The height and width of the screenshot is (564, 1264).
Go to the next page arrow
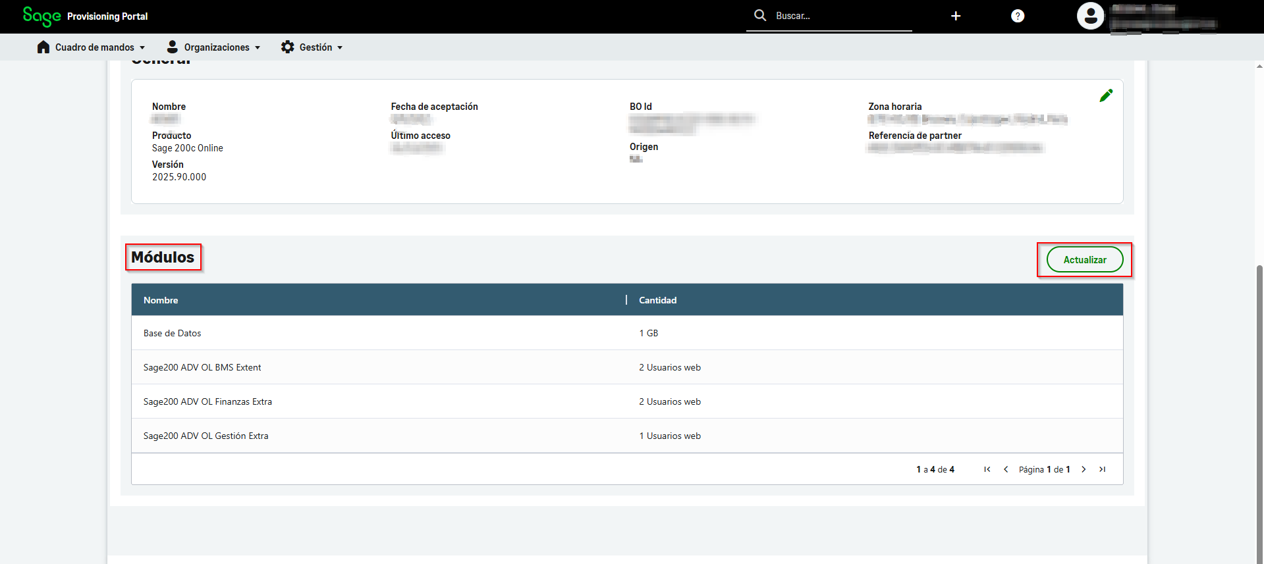click(1084, 469)
